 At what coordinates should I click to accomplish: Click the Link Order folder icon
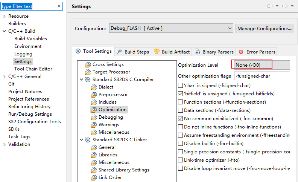click(94, 177)
